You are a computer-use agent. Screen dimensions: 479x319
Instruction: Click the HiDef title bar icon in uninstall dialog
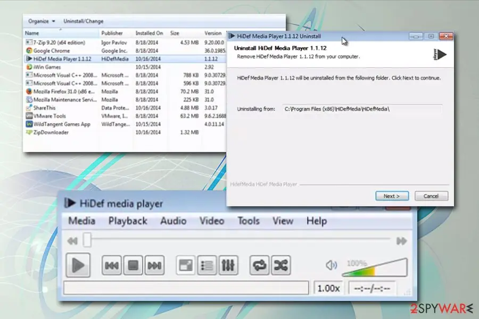[232, 36]
